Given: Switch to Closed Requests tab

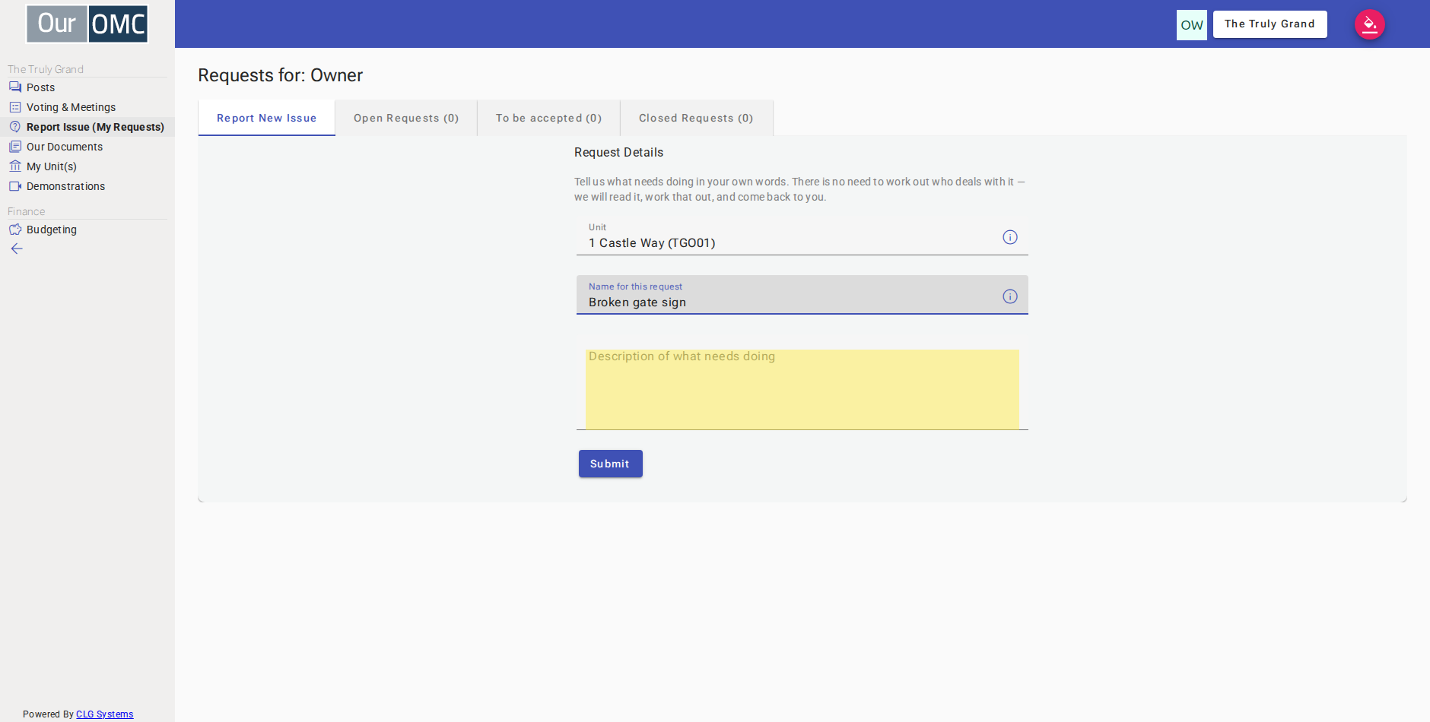Looking at the screenshot, I should point(697,118).
